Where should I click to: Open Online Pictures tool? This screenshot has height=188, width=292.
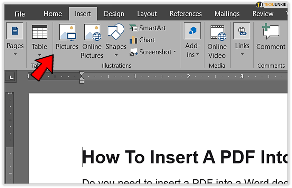[x=92, y=33]
